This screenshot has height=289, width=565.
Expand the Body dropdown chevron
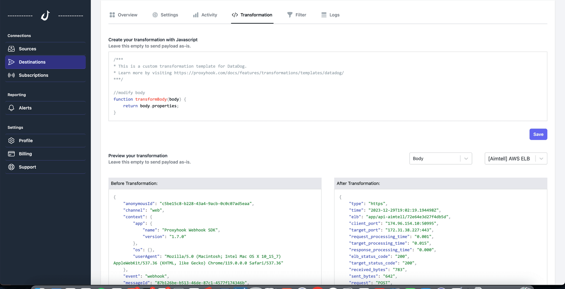click(466, 158)
